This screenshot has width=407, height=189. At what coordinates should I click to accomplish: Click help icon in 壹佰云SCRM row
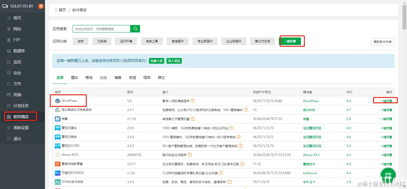tap(240, 146)
